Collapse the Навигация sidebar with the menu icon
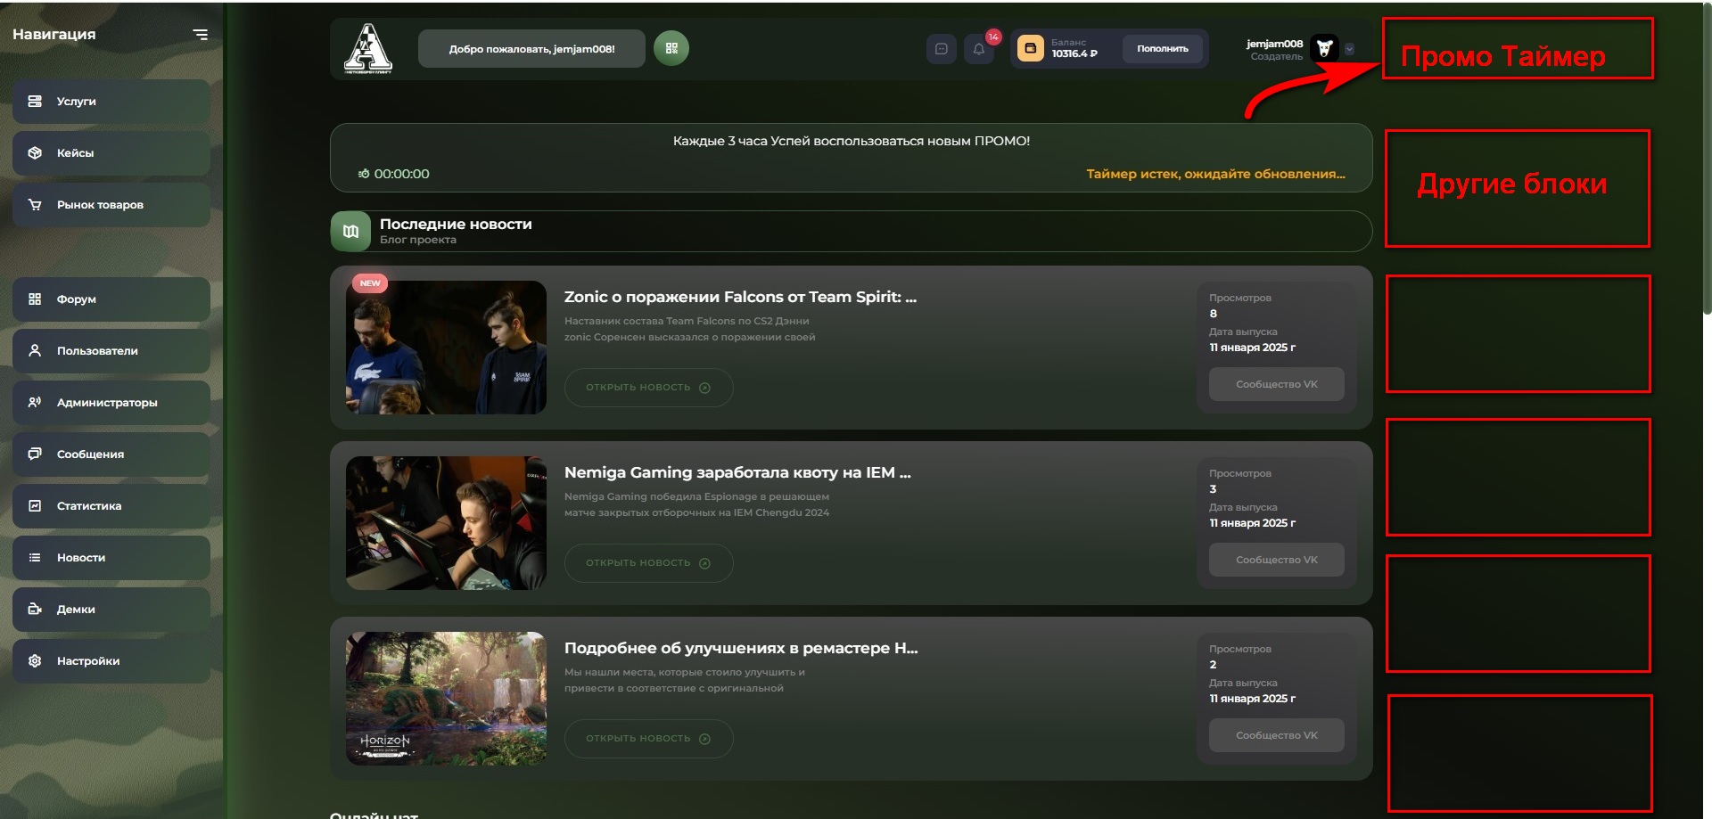 point(201,35)
